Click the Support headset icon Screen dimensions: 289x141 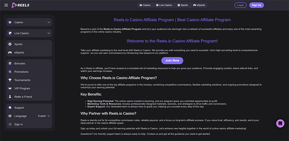click(10, 108)
